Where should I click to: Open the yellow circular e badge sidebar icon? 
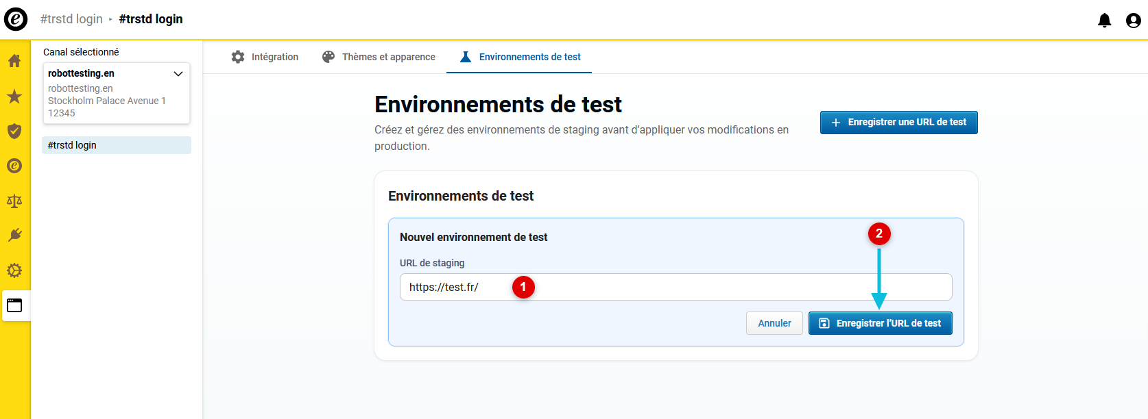[x=14, y=166]
